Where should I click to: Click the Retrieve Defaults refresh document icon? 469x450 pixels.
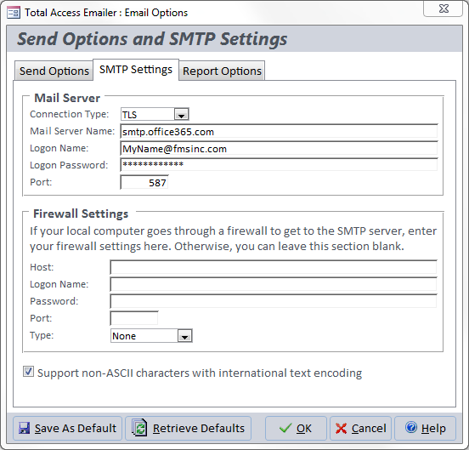pyautogui.click(x=139, y=428)
